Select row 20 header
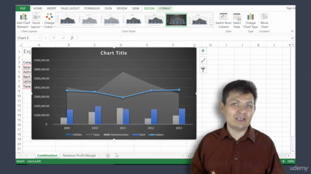The image size is (311, 174). coord(19,144)
